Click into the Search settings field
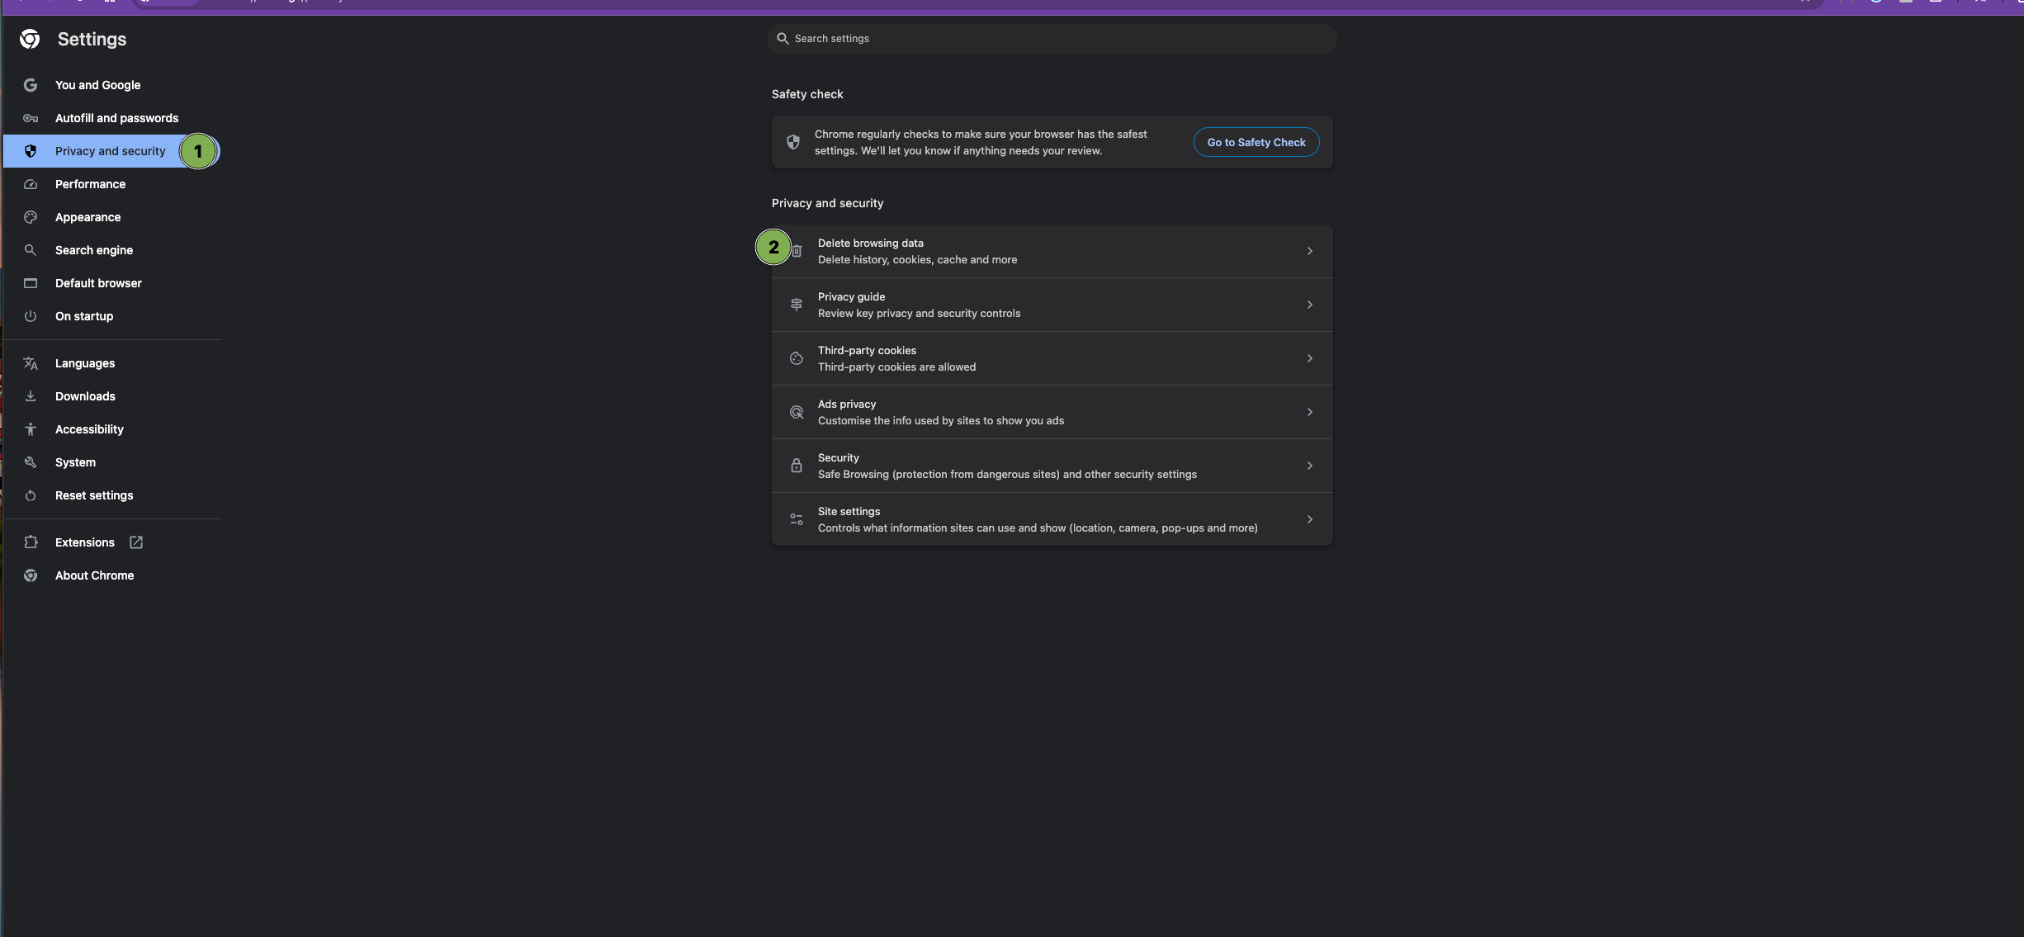The height and width of the screenshot is (937, 2024). (1052, 39)
